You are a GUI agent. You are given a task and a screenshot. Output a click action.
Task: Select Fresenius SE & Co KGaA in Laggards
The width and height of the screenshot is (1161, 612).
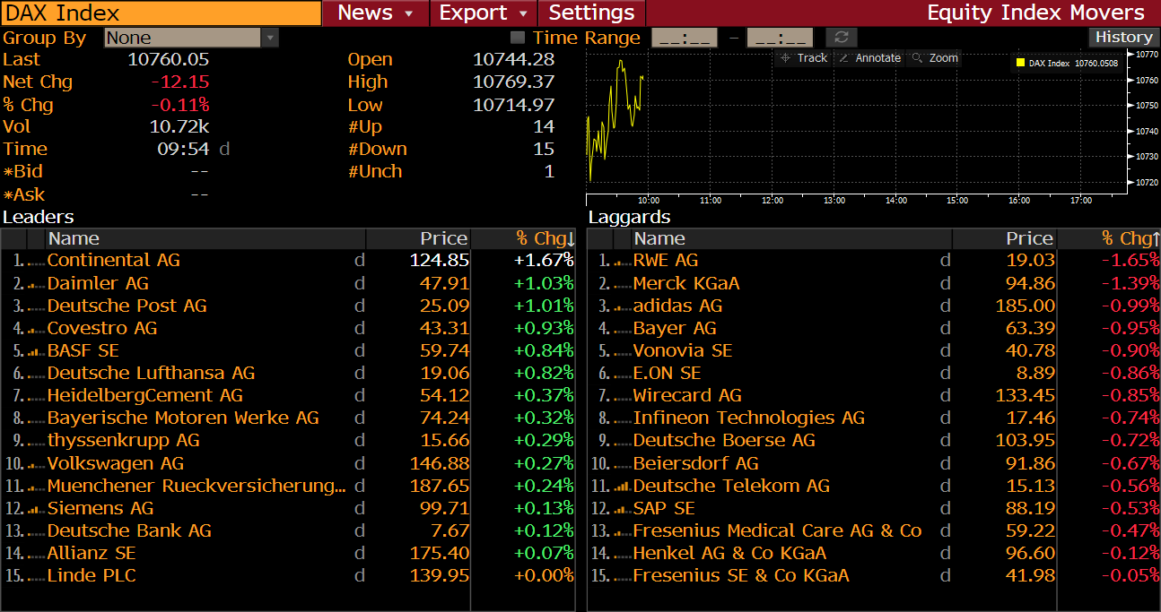pyautogui.click(x=740, y=576)
